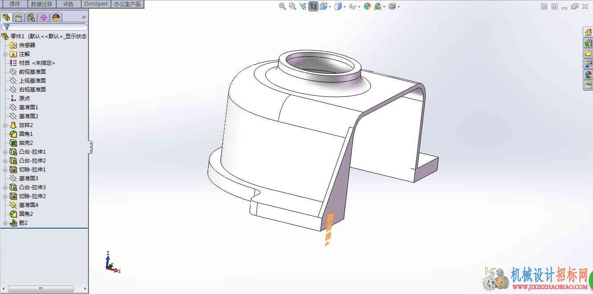
Task: Expand the 筋2 rib feature node
Action: click(x=5, y=223)
